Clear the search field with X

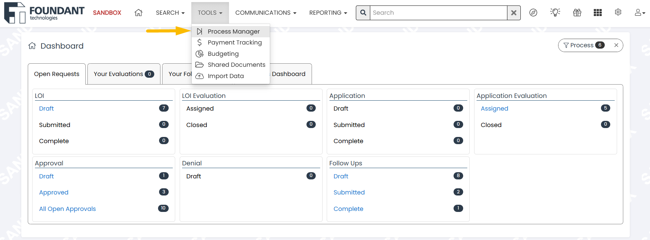tap(514, 13)
